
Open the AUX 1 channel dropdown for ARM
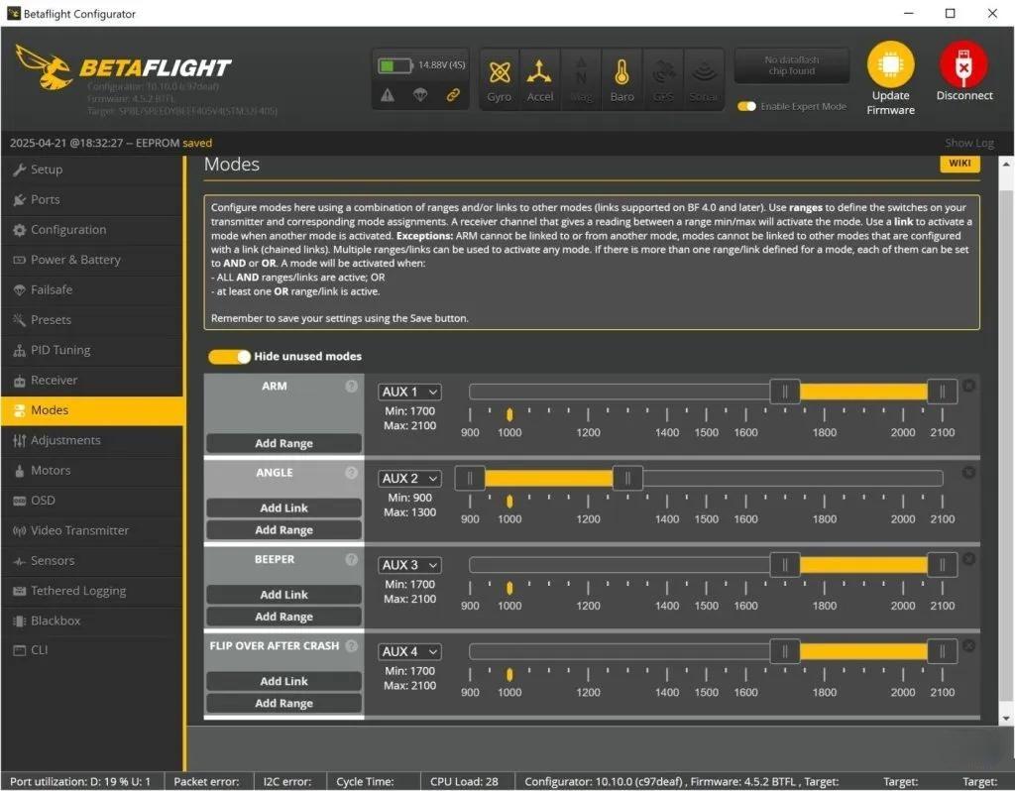point(409,392)
